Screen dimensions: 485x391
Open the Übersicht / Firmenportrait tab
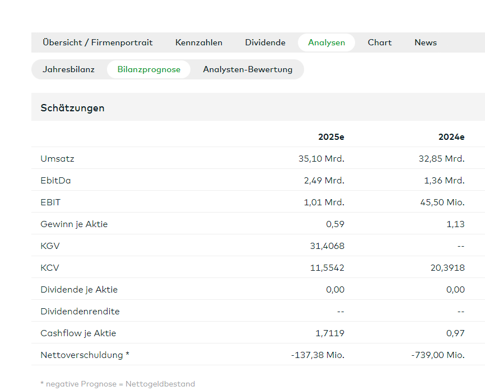(97, 43)
